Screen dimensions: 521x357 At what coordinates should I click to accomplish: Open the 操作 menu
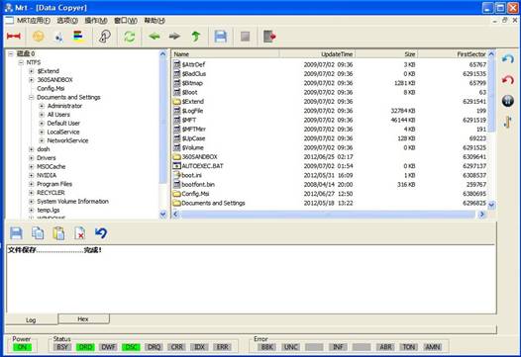click(96, 21)
